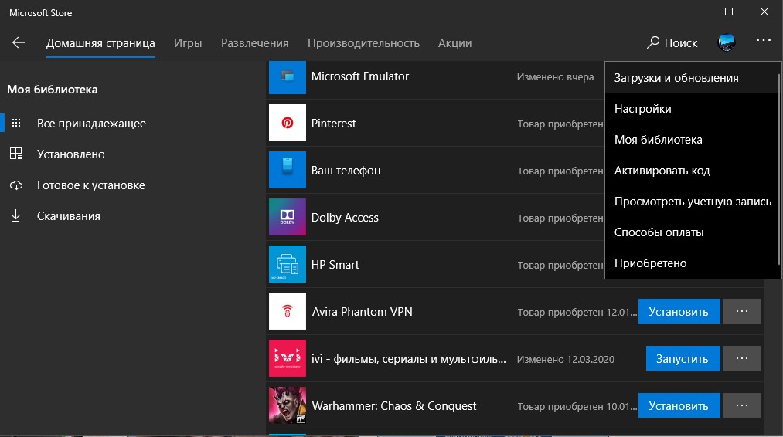Click the Avira Phantom VPN app icon

coord(287,311)
